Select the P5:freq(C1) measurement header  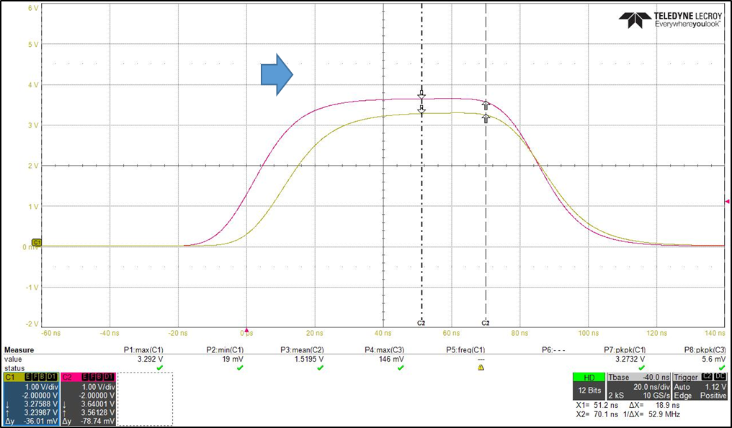(465, 350)
